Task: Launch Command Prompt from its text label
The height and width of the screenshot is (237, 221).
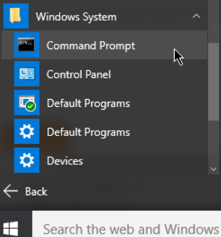Action: pos(91,46)
